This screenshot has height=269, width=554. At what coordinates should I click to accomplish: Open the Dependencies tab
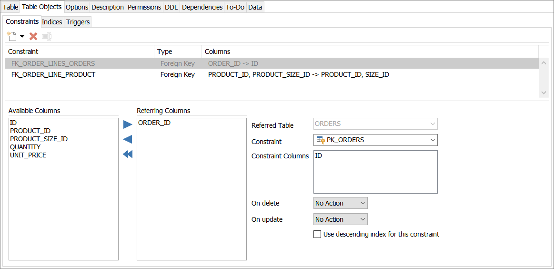tap(202, 7)
